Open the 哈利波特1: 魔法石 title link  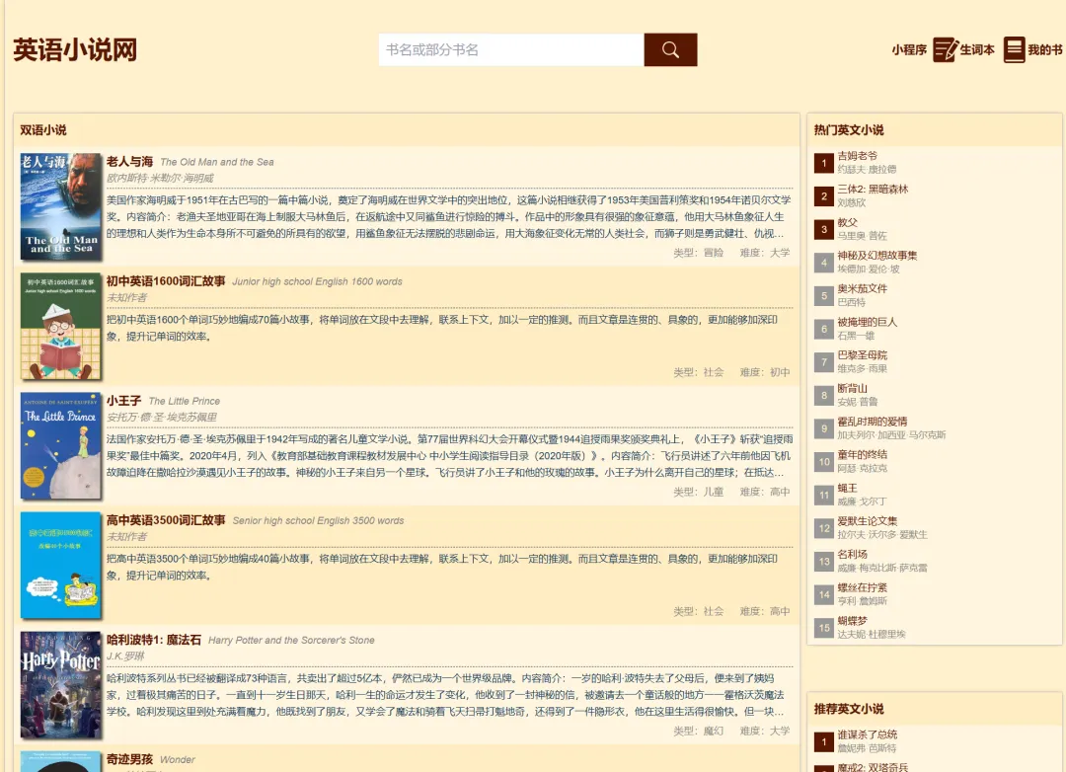154,640
